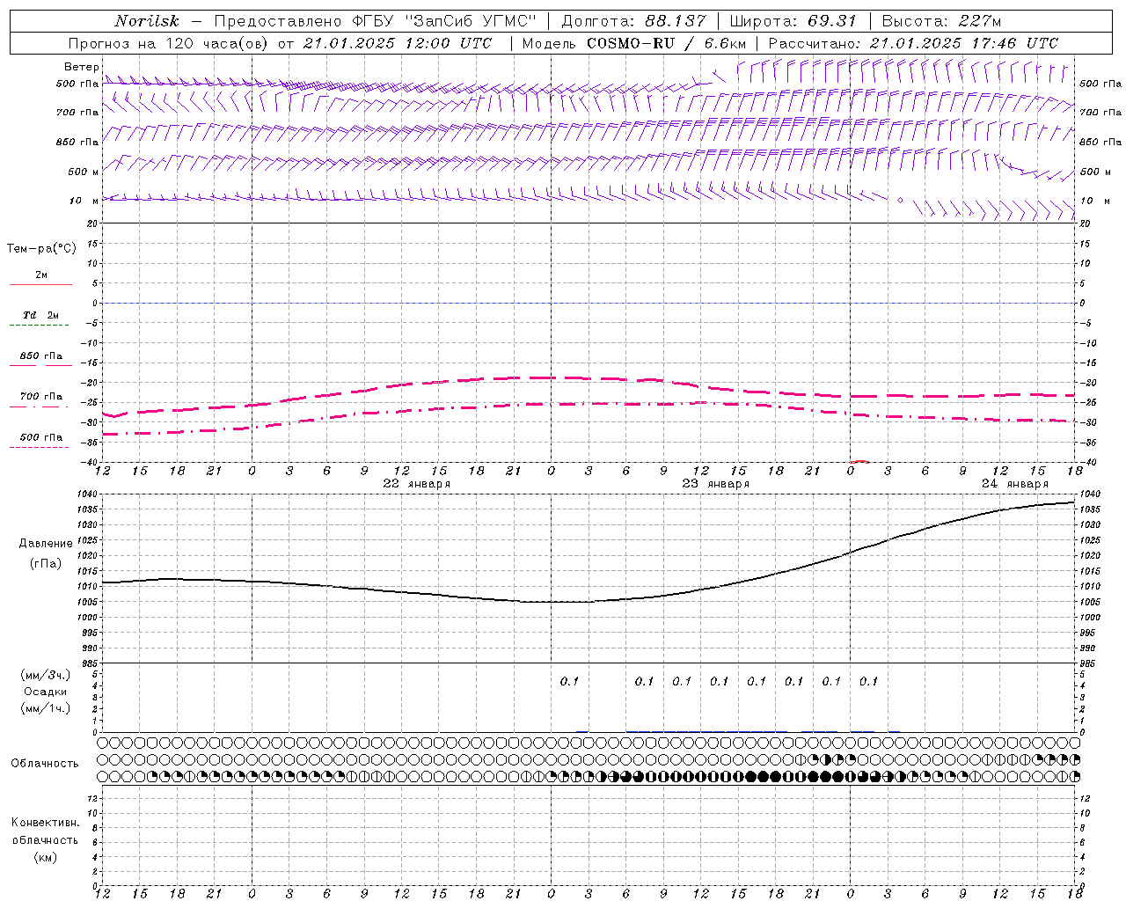Click the Осадки panel label
Screen dimensions: 1126x901
46,692
